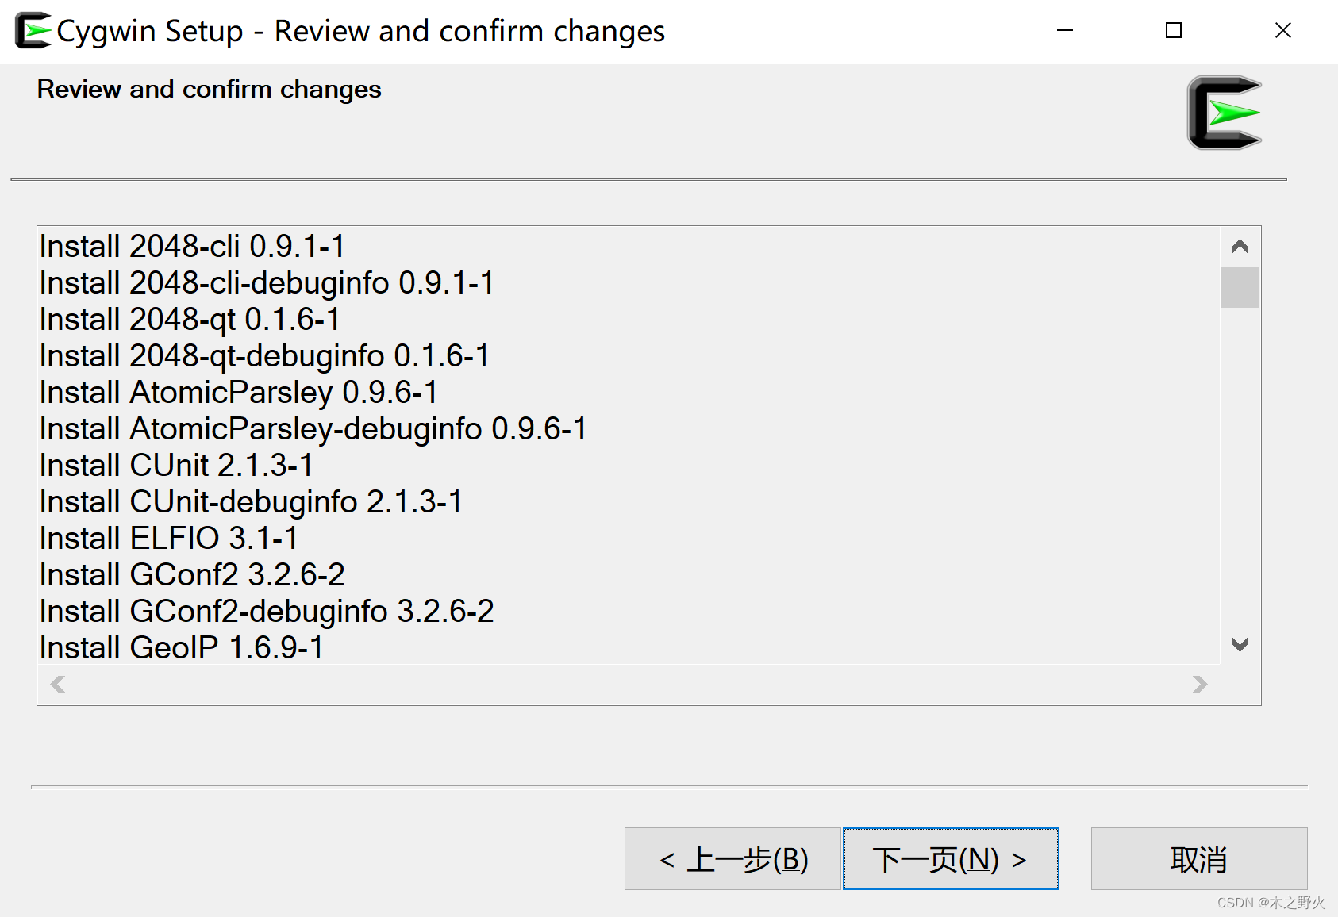Go back with 上一步(B) button
Image resolution: width=1338 pixels, height=917 pixels.
(732, 859)
